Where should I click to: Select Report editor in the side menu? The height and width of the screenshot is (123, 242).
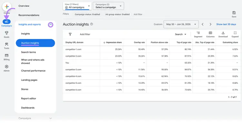coord(28,99)
